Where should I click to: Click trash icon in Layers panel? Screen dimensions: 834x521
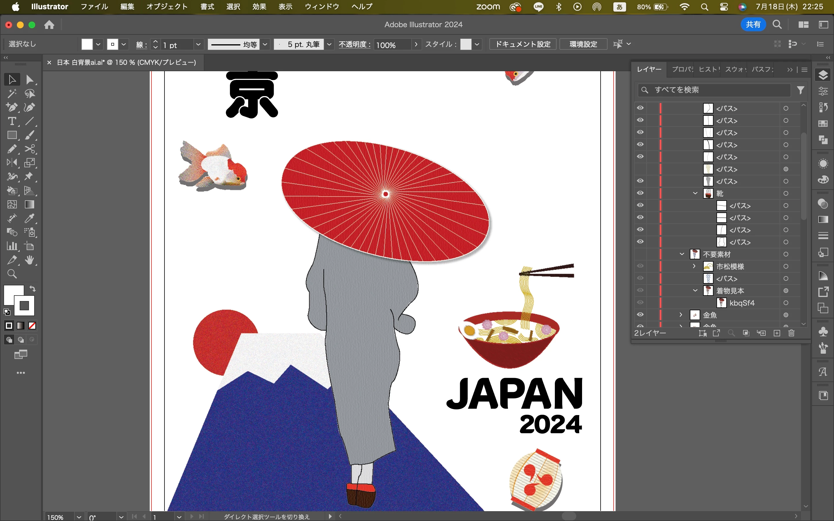791,333
